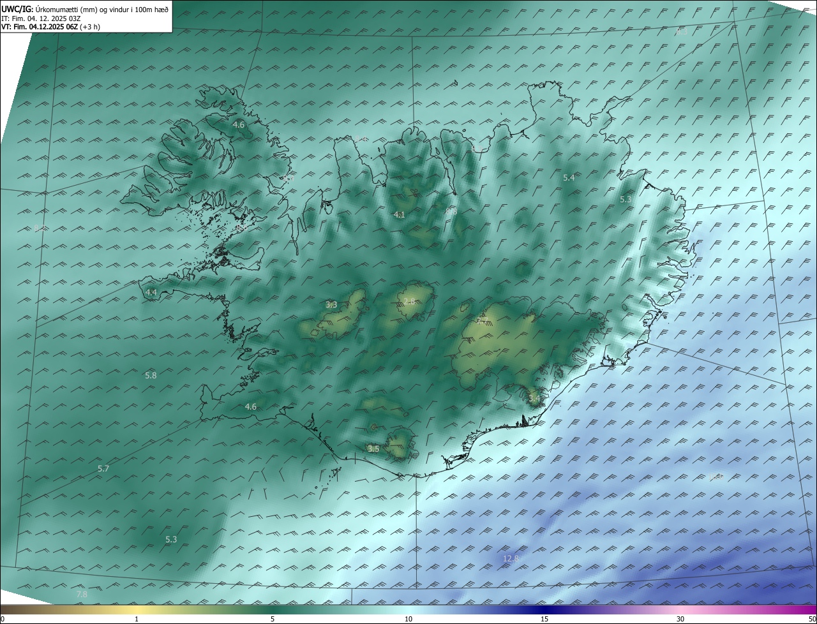
Task: Click the 5.3 value over the southwest sea
Action: (171, 540)
